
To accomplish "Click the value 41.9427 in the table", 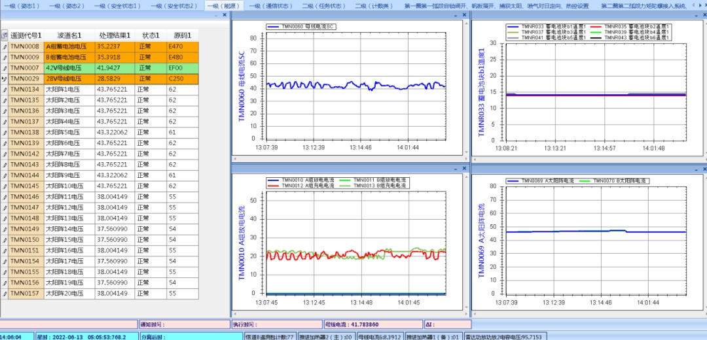I will (115, 68).
